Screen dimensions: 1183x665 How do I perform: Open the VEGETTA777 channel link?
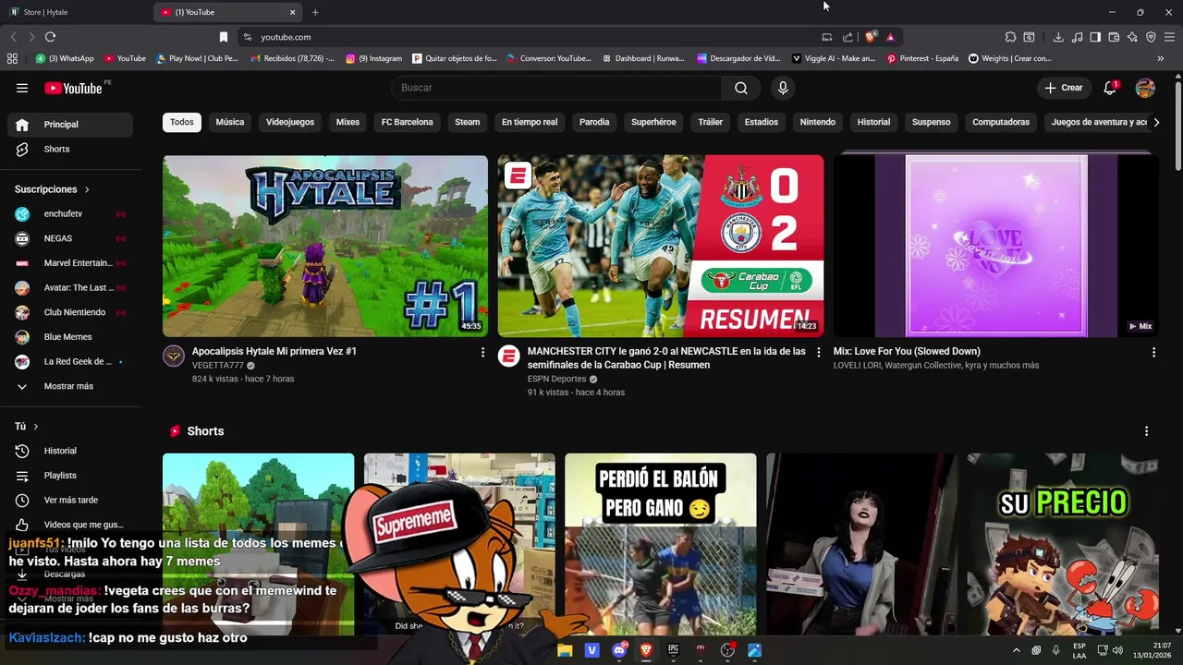pos(218,366)
